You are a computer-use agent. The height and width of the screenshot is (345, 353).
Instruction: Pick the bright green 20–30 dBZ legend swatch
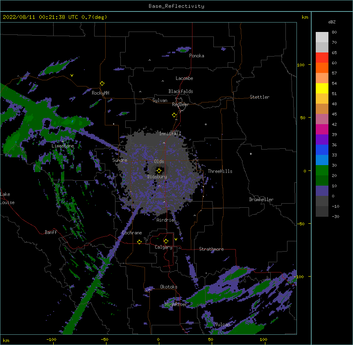(322, 170)
